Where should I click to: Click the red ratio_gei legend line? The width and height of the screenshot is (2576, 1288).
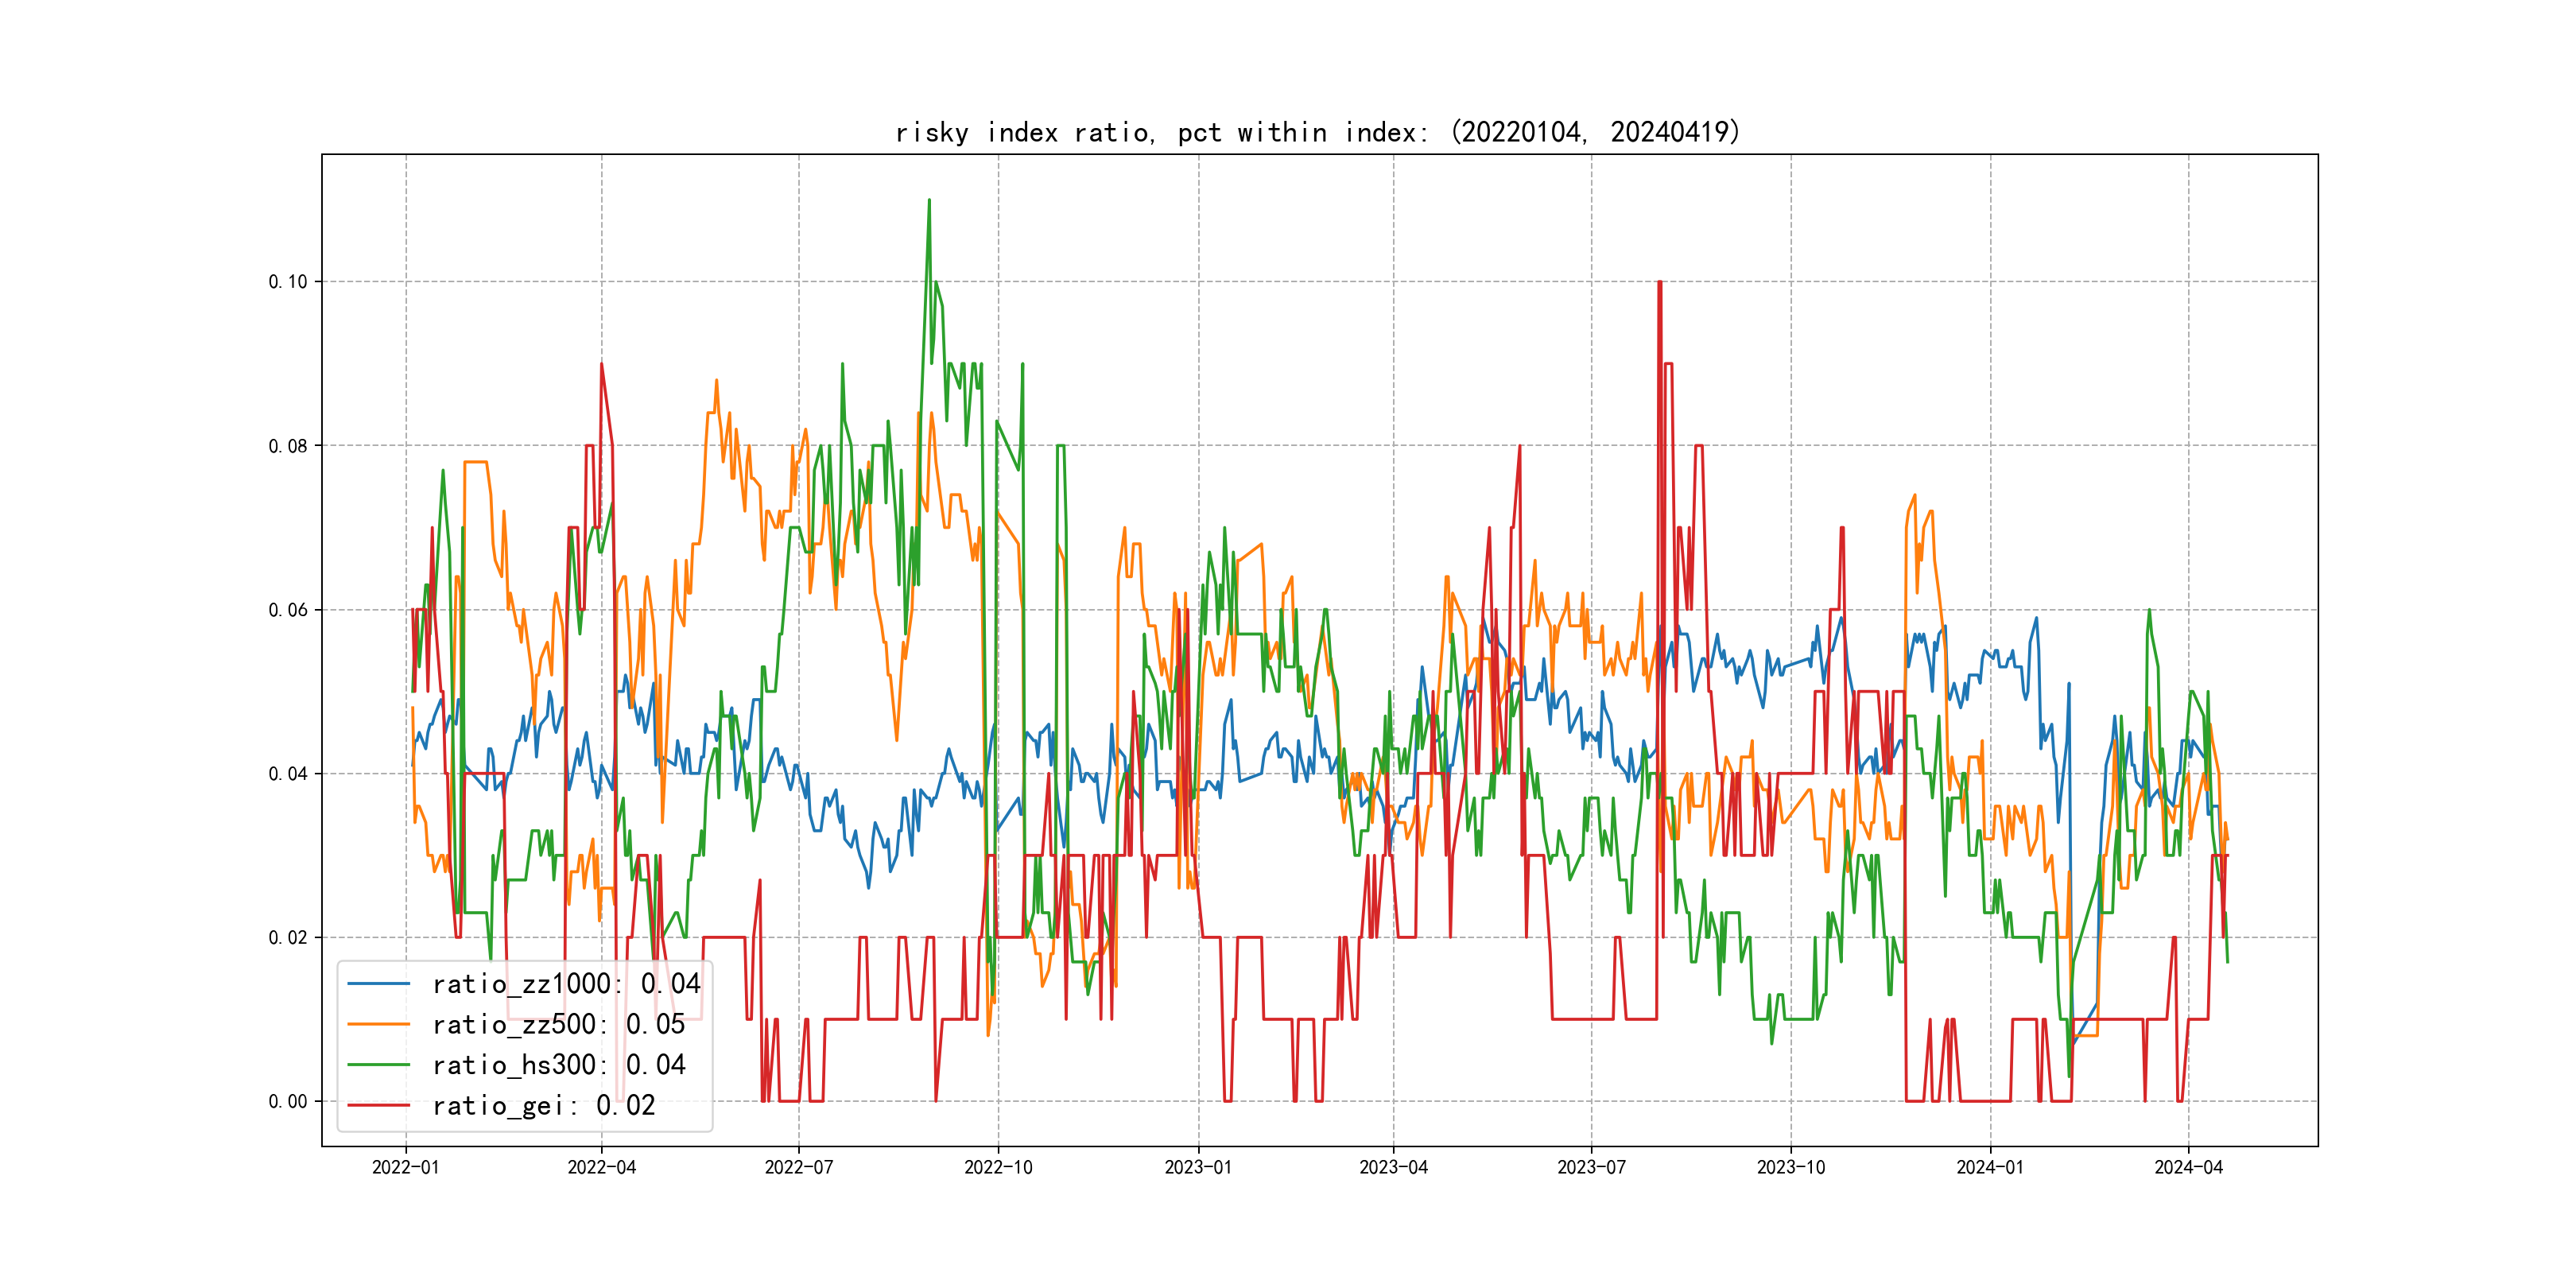click(378, 1105)
